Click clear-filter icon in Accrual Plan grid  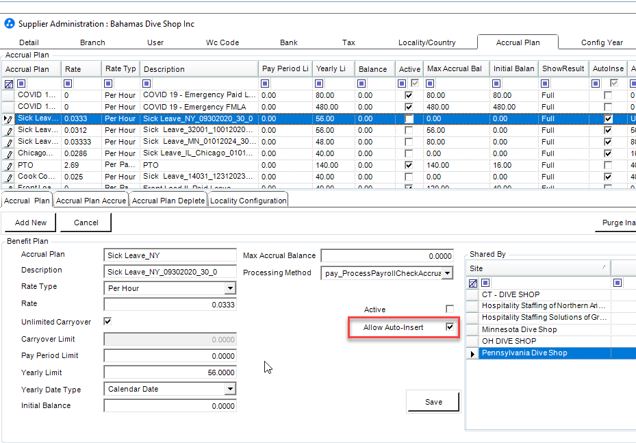[8, 84]
